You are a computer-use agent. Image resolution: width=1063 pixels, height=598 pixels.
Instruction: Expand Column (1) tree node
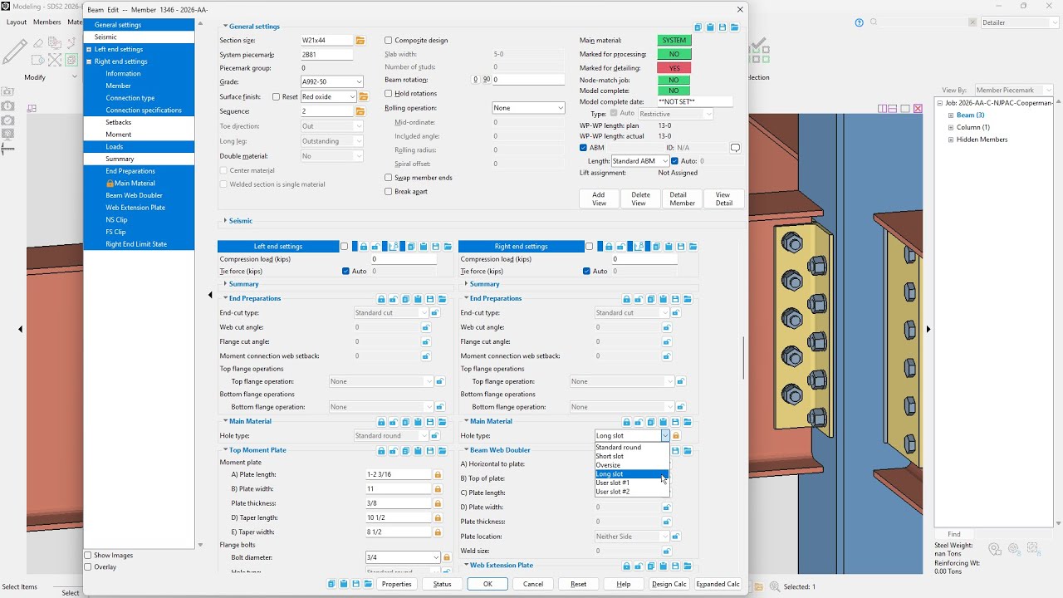click(x=951, y=127)
